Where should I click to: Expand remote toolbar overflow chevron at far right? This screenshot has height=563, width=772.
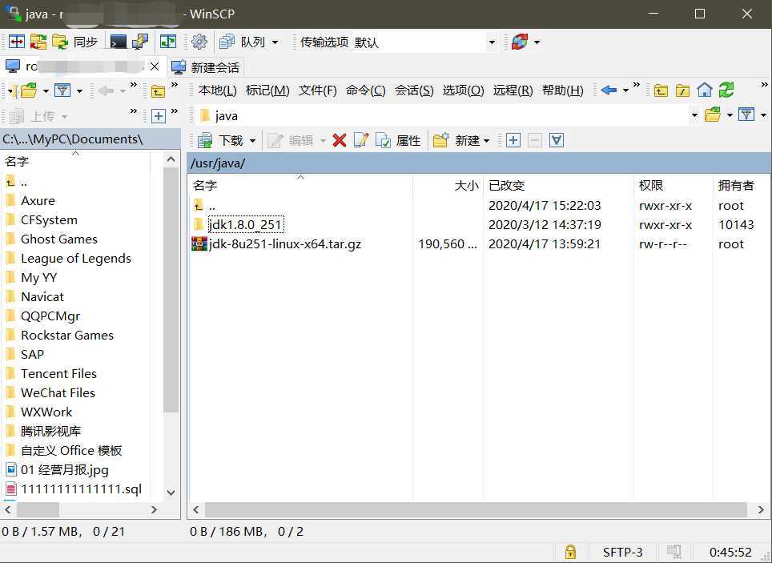point(764,85)
